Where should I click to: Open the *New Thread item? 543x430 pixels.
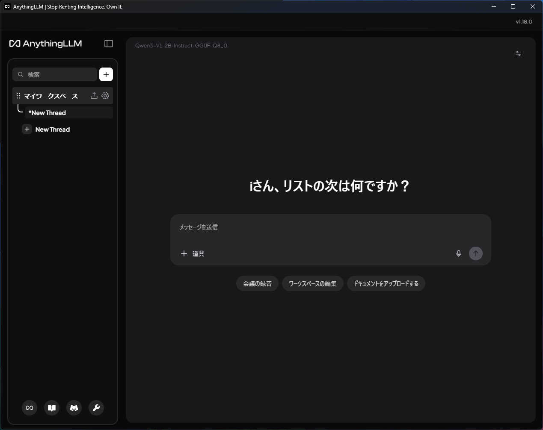[x=69, y=112]
